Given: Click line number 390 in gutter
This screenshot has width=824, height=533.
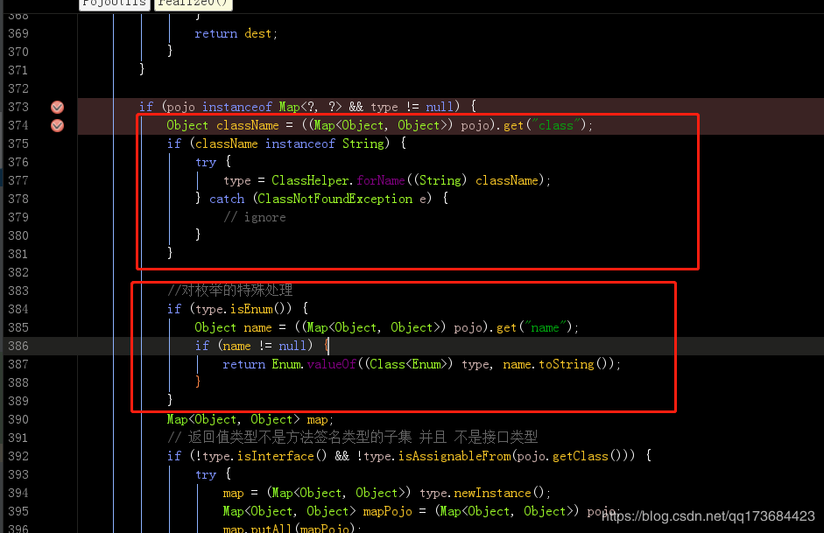Looking at the screenshot, I should click(18, 419).
